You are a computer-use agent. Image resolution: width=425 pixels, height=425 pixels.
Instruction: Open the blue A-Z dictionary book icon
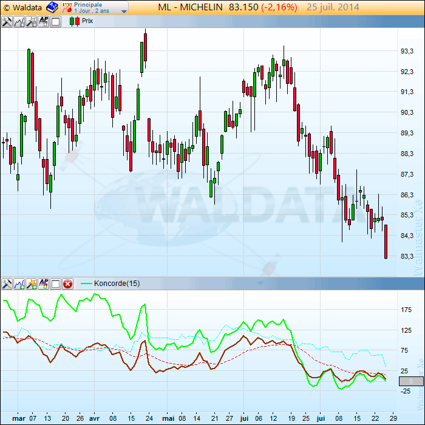click(52, 7)
